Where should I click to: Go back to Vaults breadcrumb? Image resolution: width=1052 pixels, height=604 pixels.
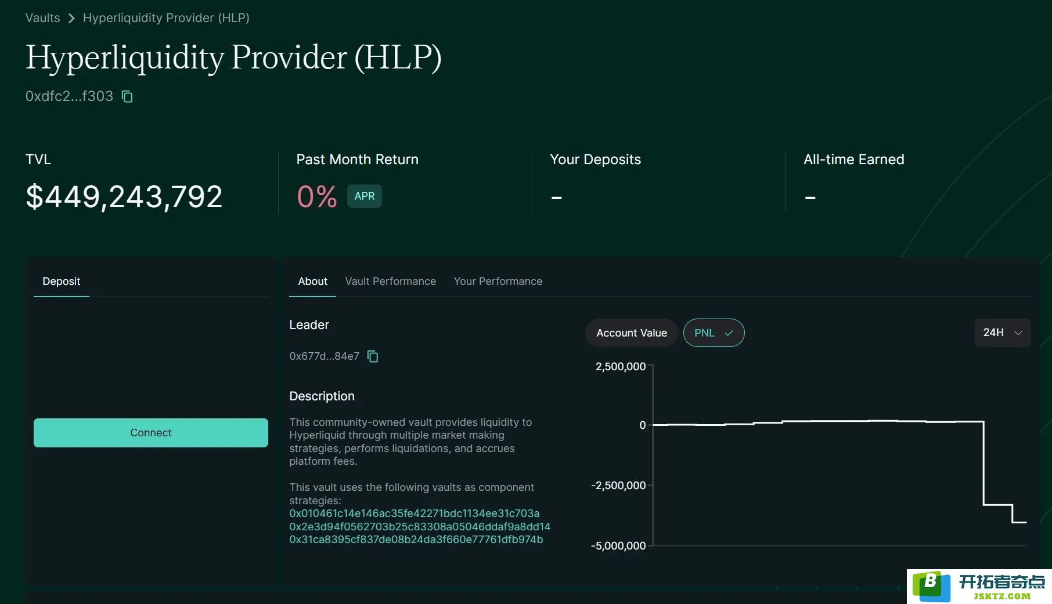point(43,18)
